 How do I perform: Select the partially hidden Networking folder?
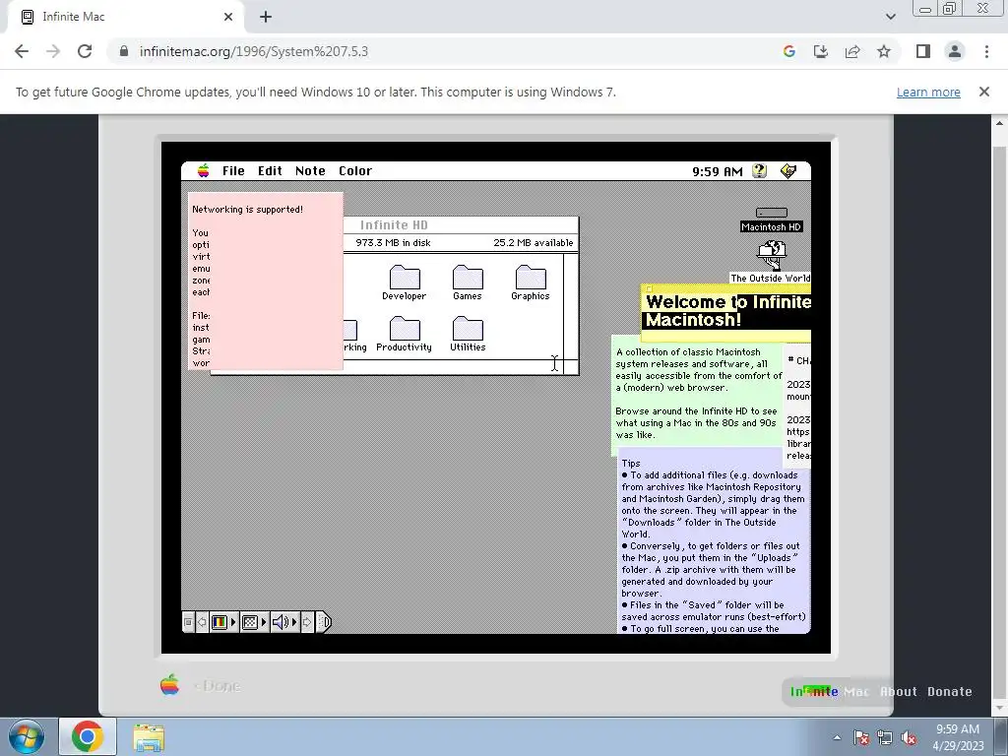[351, 337]
